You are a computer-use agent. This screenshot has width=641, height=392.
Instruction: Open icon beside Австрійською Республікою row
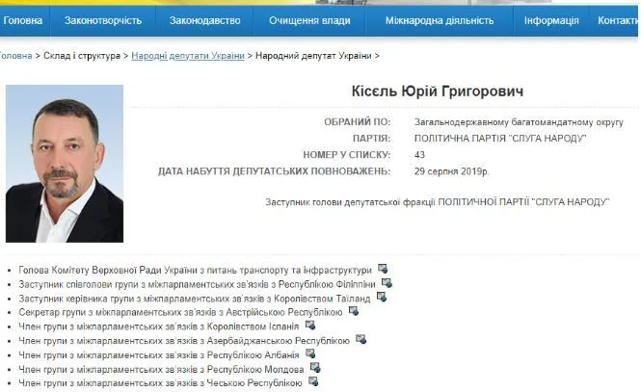coord(354,311)
